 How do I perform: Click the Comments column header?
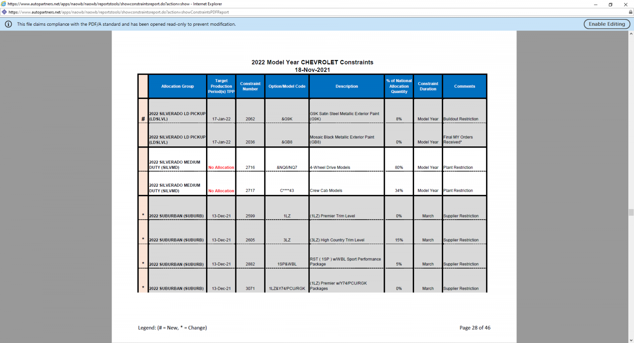point(464,86)
